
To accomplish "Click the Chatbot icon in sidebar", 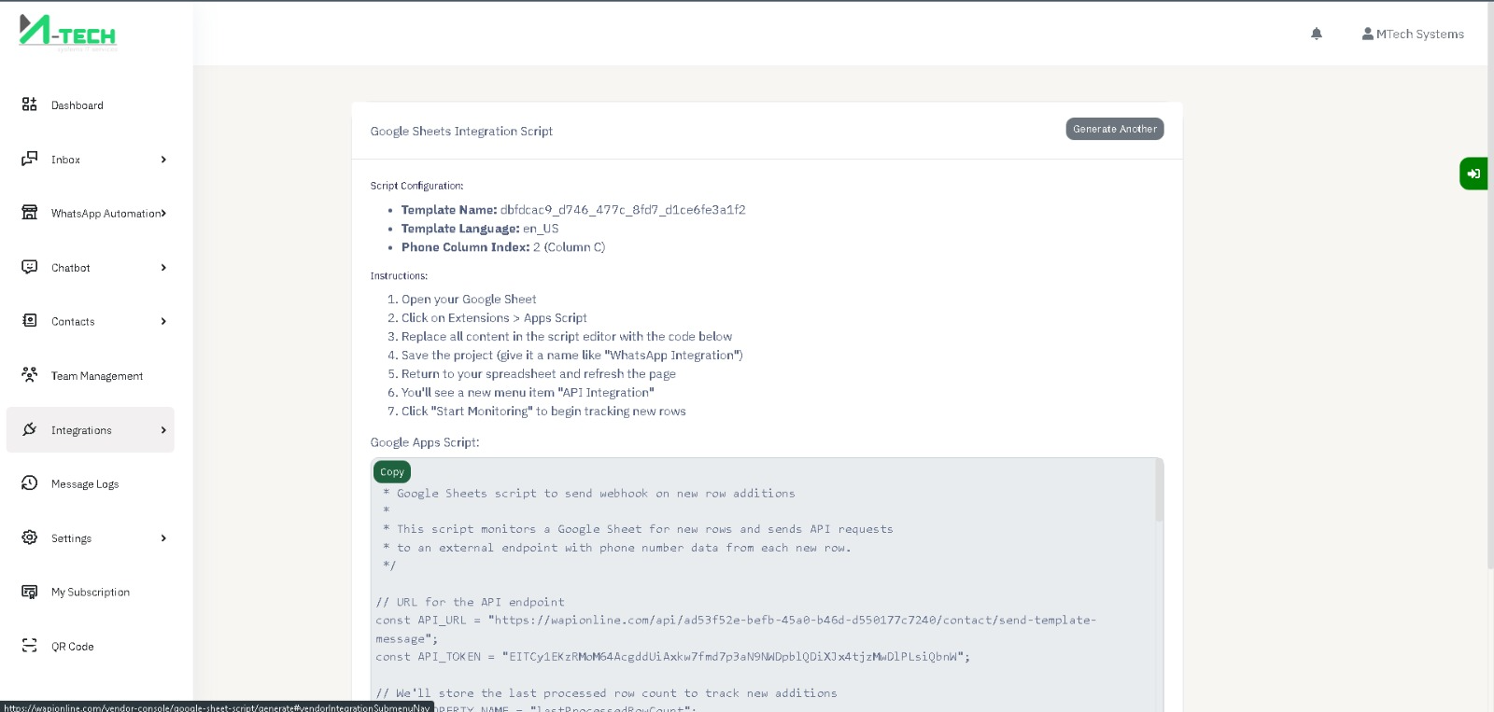I will 30,267.
